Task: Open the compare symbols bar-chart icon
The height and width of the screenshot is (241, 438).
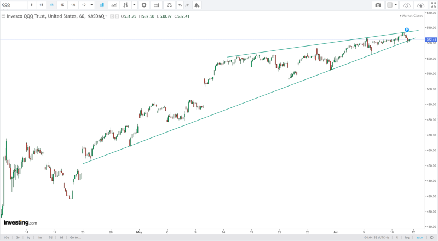Action: (x=157, y=5)
